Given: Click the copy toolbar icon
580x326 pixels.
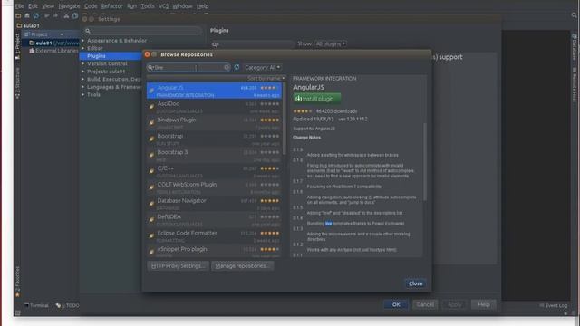Looking at the screenshot, I should click(x=75, y=16).
